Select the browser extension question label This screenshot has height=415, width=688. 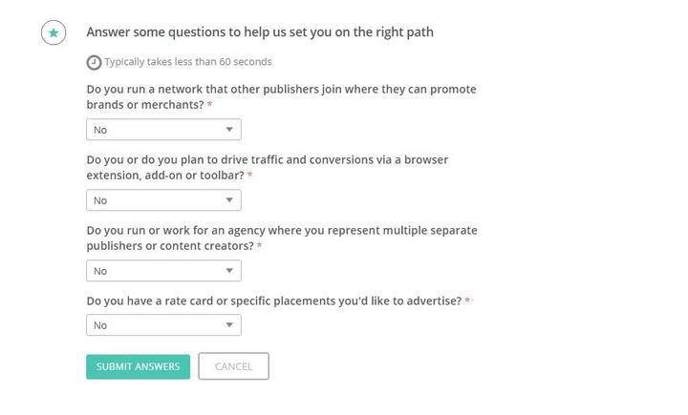pos(267,160)
